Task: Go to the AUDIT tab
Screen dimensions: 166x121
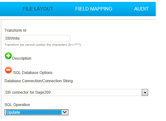Action: click(x=141, y=9)
